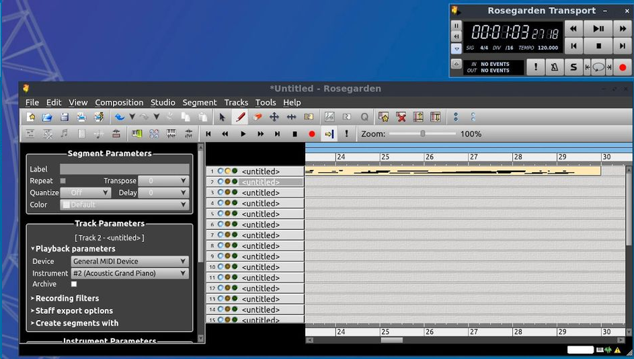Open the audio file manager icon
The width and height of the screenshot is (634, 359).
tap(116, 134)
